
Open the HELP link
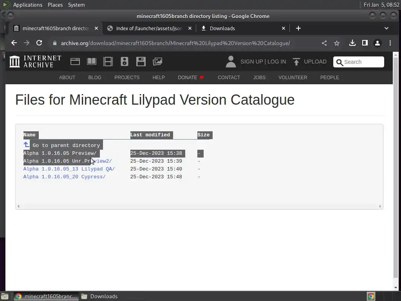[x=159, y=78]
